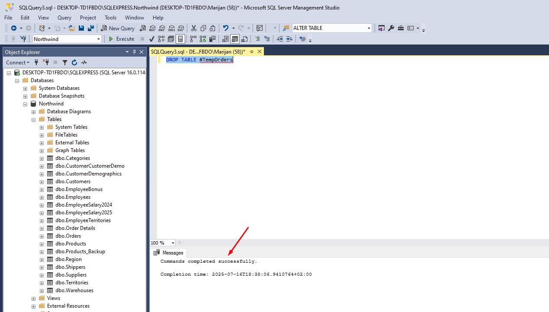Click the Decrease Indent icon

(x=280, y=39)
